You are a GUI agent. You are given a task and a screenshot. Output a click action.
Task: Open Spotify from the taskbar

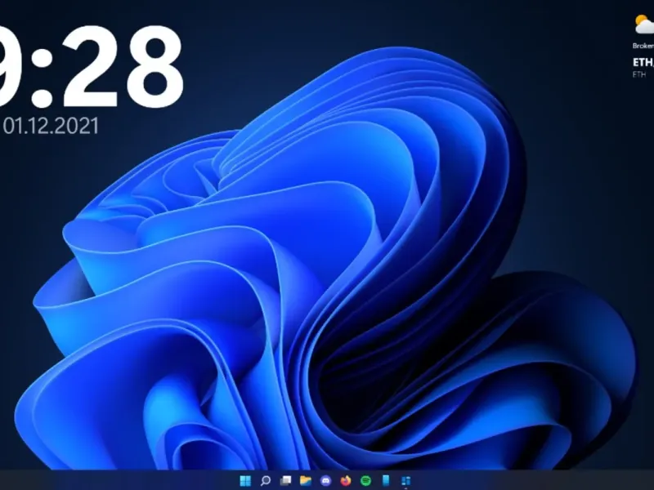[365, 480]
